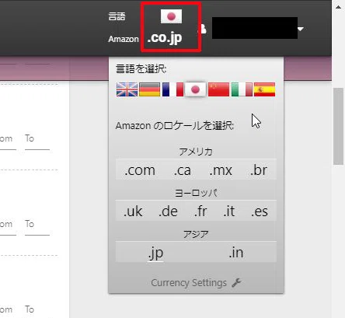This screenshot has height=318, width=345.
Task: Click the vertical scrollbar thumb
Action: tap(338, 126)
